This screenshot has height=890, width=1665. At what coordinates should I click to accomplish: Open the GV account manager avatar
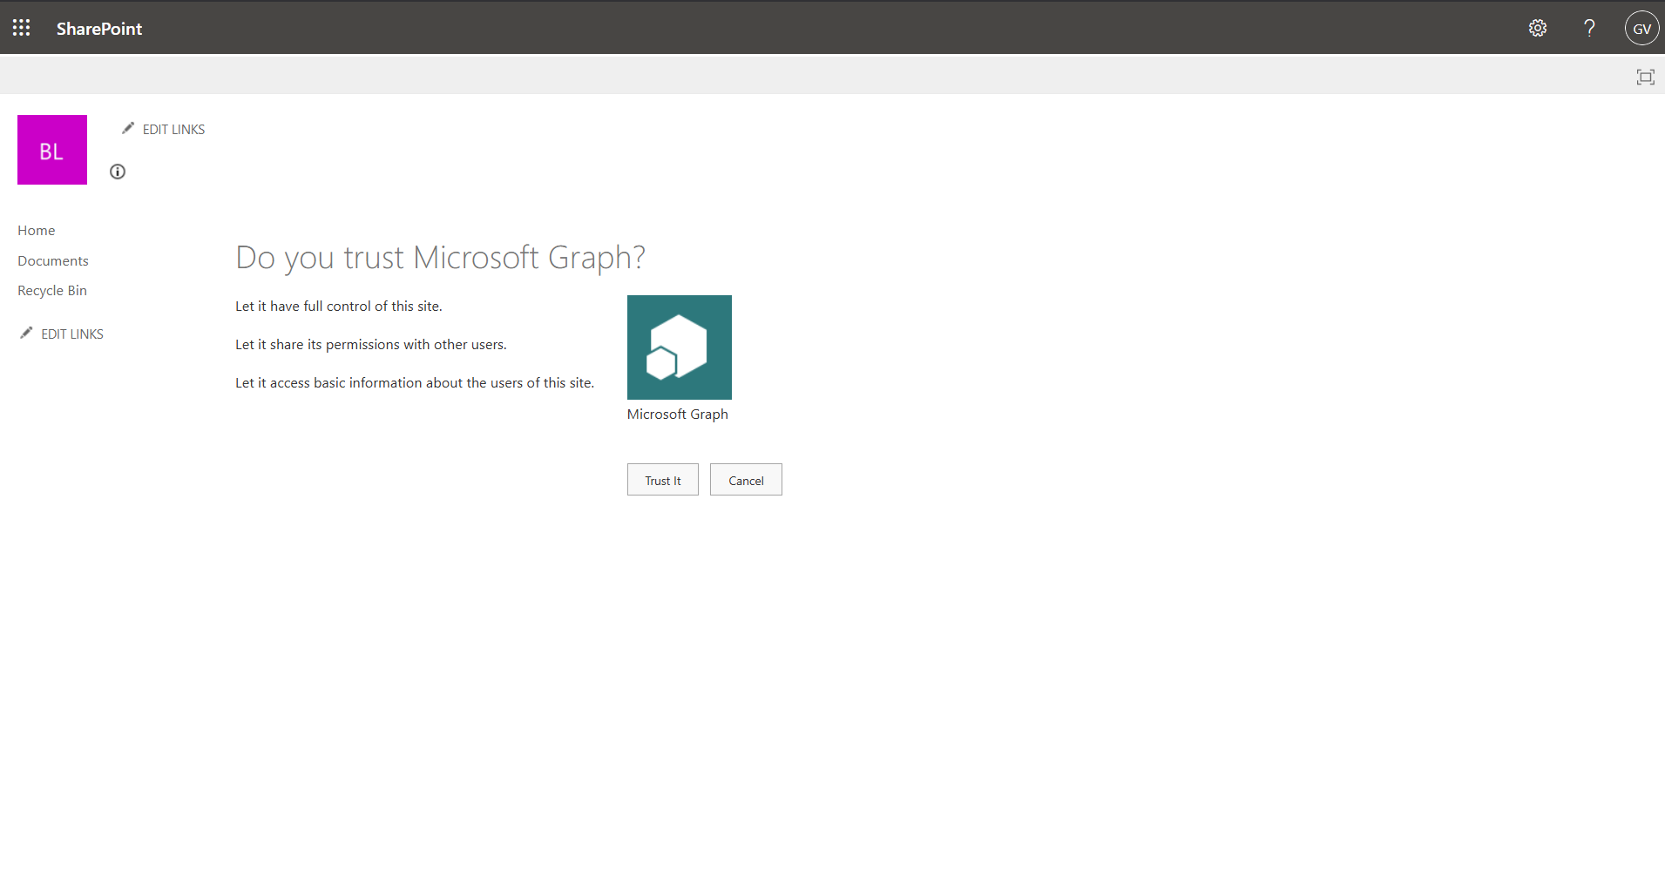click(1641, 28)
